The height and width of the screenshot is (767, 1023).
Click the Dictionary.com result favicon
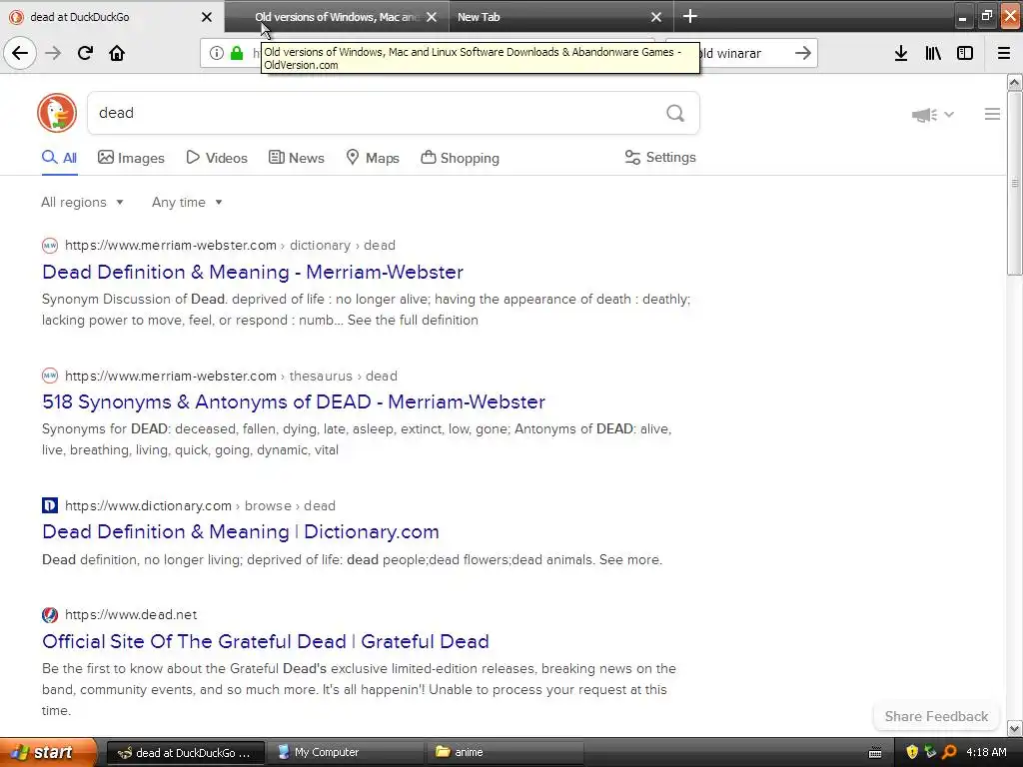point(50,505)
